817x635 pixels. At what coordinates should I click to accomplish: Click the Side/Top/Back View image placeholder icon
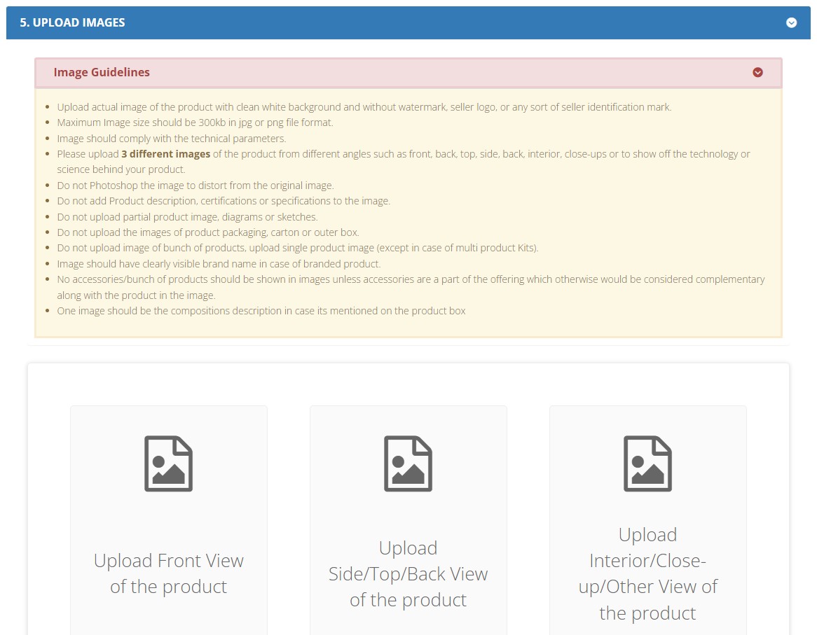coord(408,463)
